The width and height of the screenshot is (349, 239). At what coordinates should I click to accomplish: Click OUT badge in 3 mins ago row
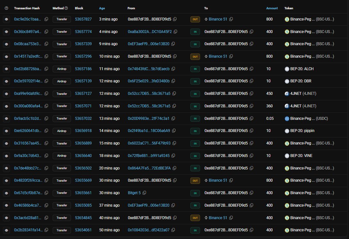point(195,19)
